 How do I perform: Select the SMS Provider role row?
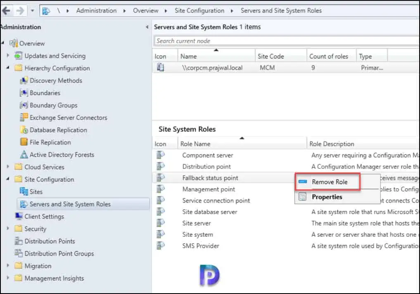[x=286, y=246]
